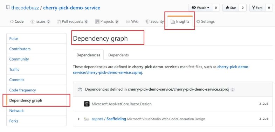275x132 pixels.
Task: Click the Dependency graph page heading
Action: (100, 39)
